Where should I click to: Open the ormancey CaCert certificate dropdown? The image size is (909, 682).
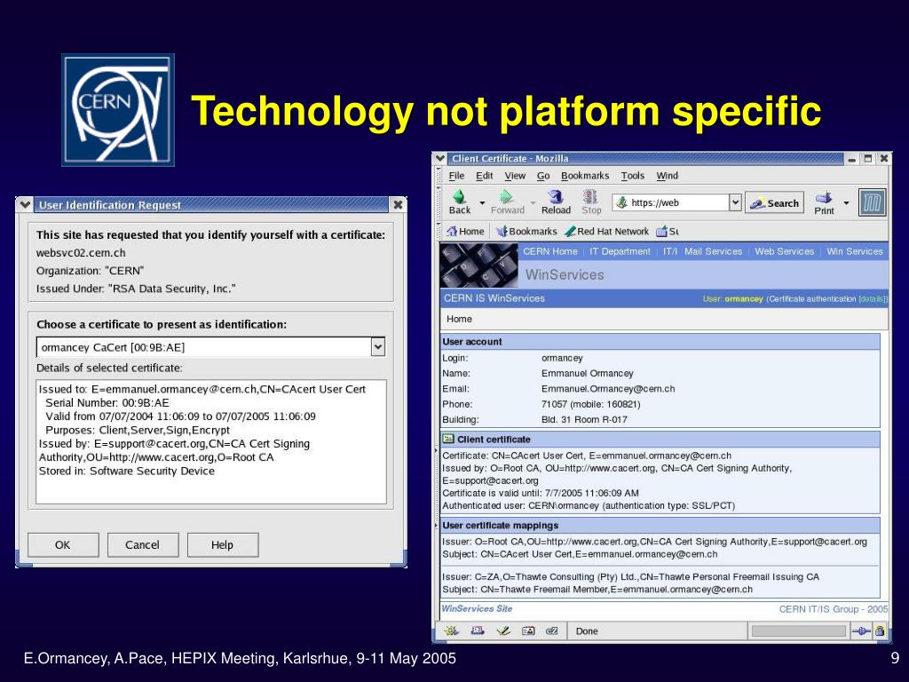coord(378,347)
